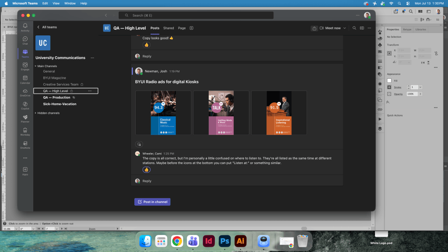This screenshot has width=448, height=252.
Task: Toggle thumbs up on 'Copy looks good' reply
Action: coord(147,45)
